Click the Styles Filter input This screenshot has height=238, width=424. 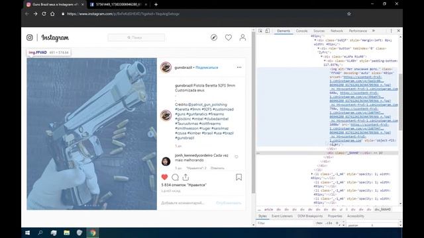click(x=286, y=223)
